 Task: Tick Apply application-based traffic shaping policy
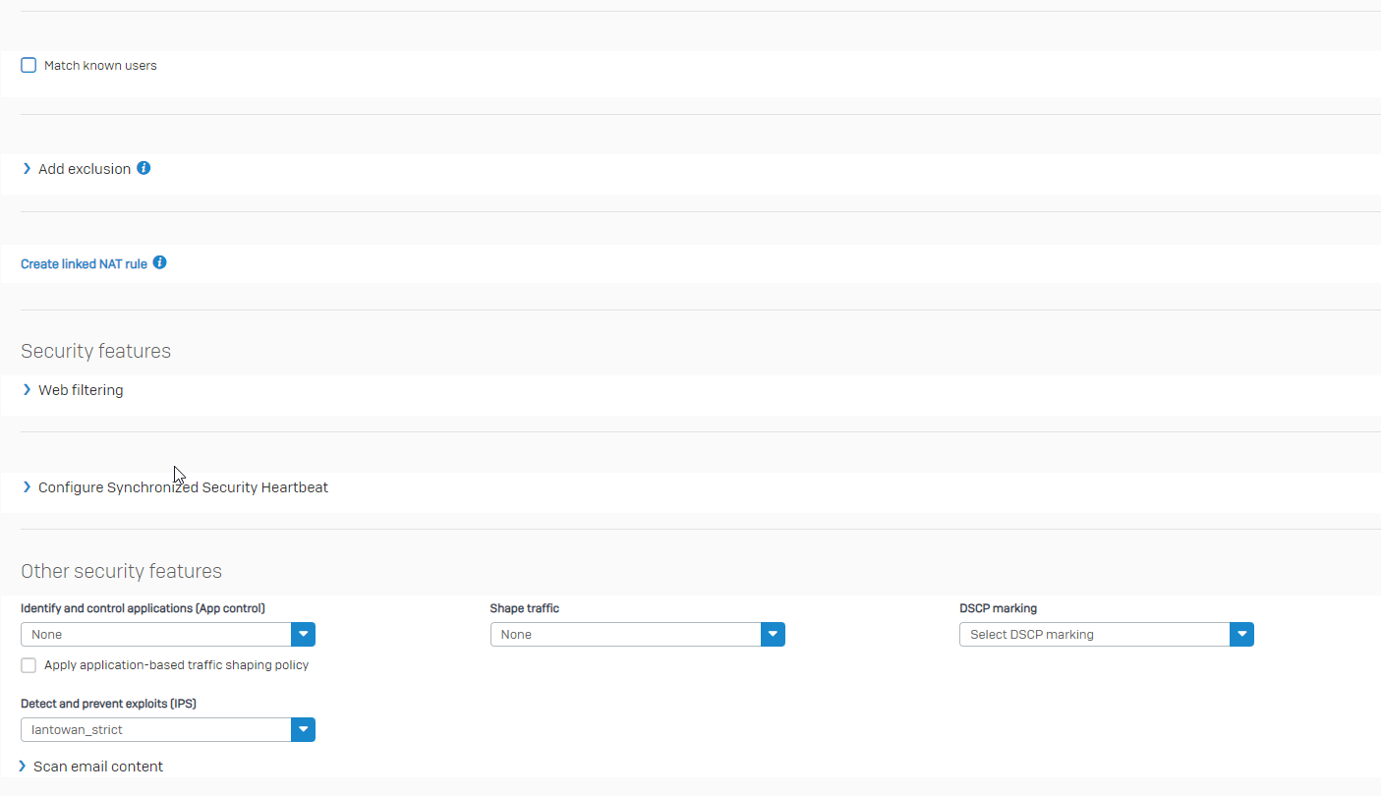[29, 665]
